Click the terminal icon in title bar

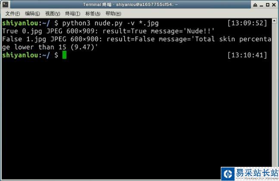(6, 4)
